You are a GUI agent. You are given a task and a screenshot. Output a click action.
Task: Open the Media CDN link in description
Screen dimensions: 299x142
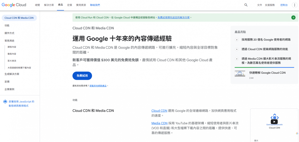(159, 123)
